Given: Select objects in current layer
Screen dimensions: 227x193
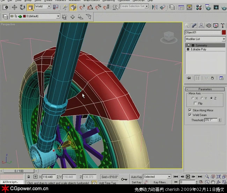Looking at the screenshot, I should [81, 17].
